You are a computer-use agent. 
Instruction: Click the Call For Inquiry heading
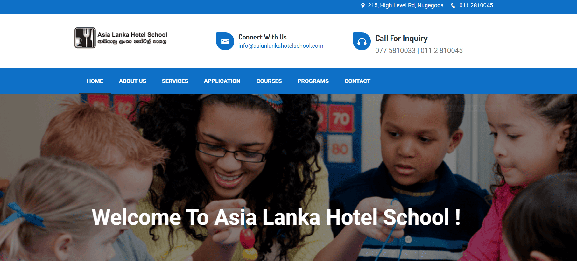(401, 39)
